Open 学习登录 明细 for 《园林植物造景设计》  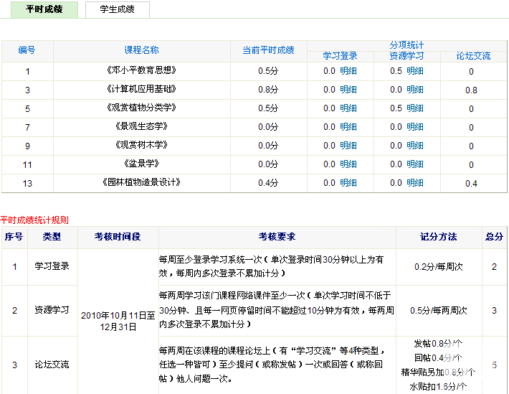[348, 183]
